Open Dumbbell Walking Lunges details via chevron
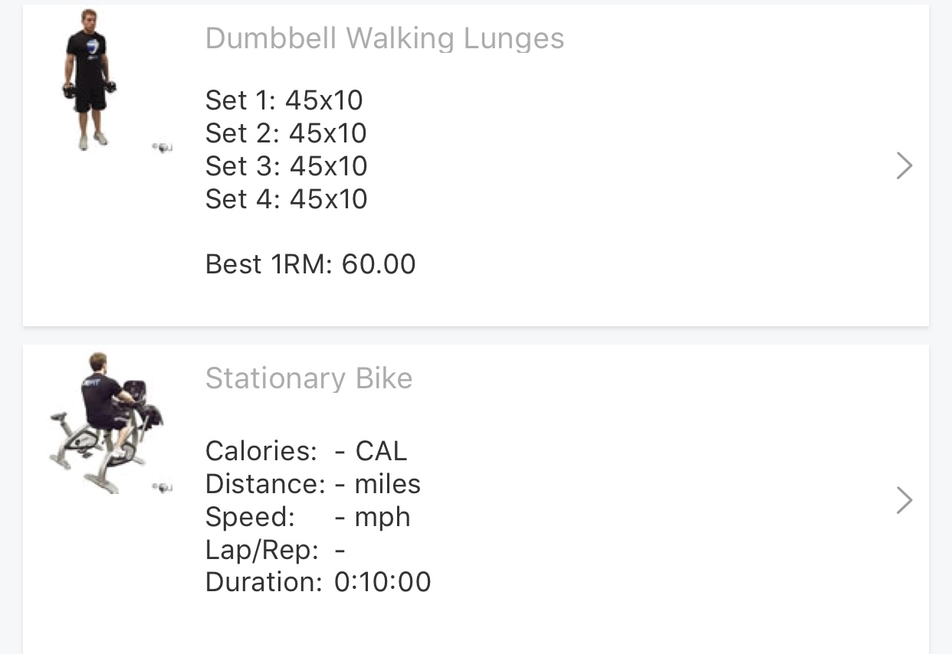Viewport: 952px width, 654px height. pyautogui.click(x=904, y=165)
